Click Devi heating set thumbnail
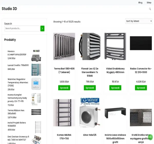154x144 pixels. click(x=36, y=140)
